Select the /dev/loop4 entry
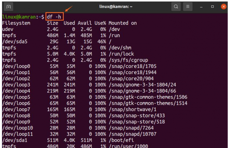228x148 pixels. point(16,91)
